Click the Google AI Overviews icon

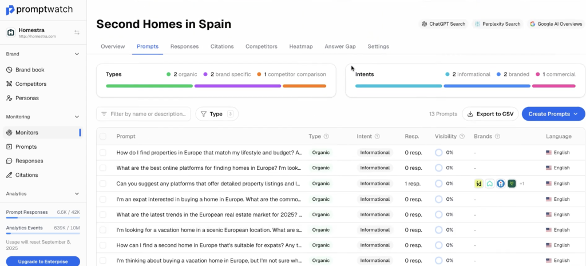pos(533,24)
